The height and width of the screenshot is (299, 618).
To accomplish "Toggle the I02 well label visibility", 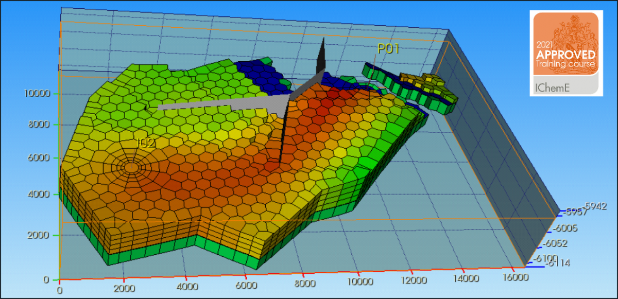I will (x=146, y=143).
